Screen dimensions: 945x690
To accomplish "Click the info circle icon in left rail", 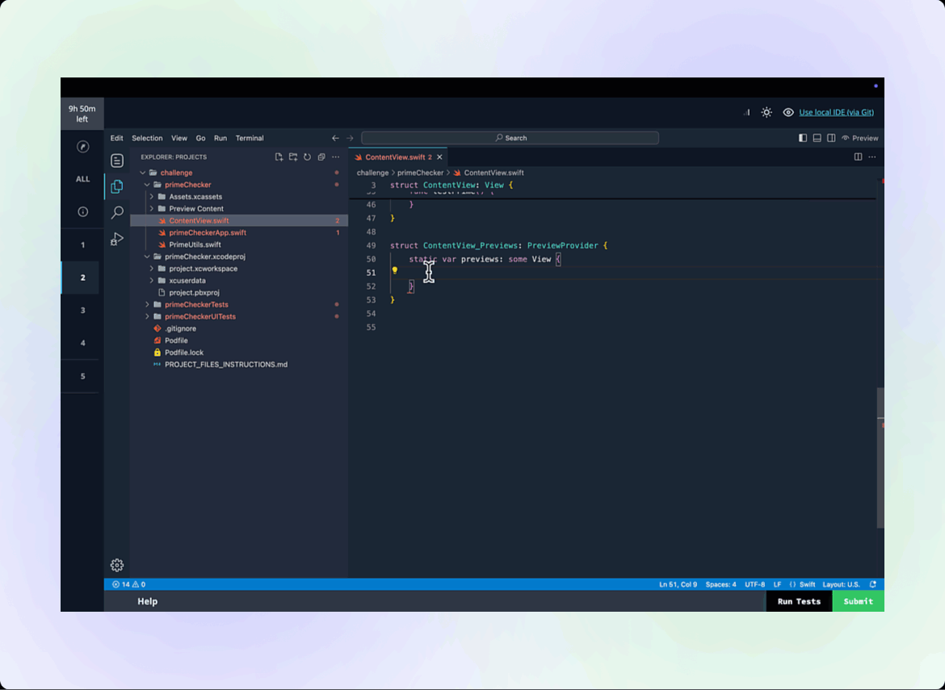I will (x=83, y=212).
